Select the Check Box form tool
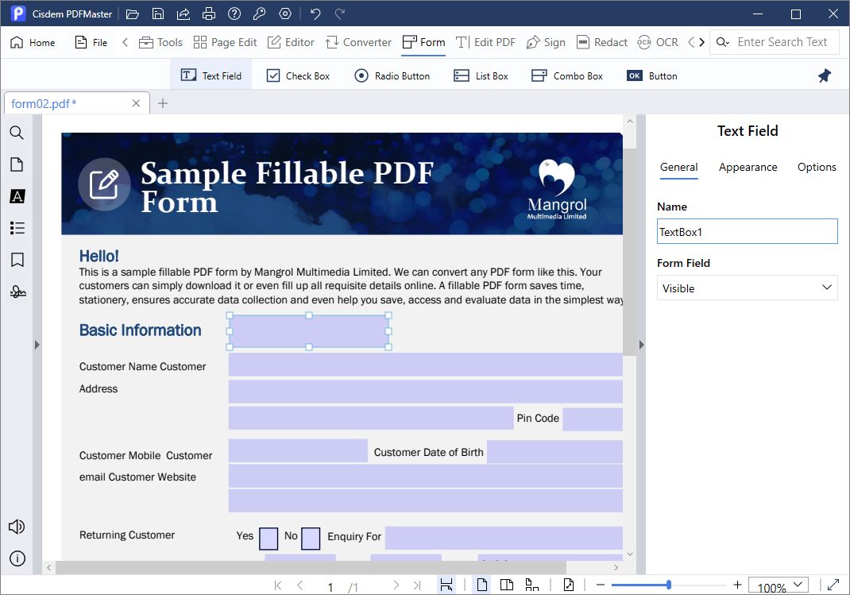 (x=298, y=75)
